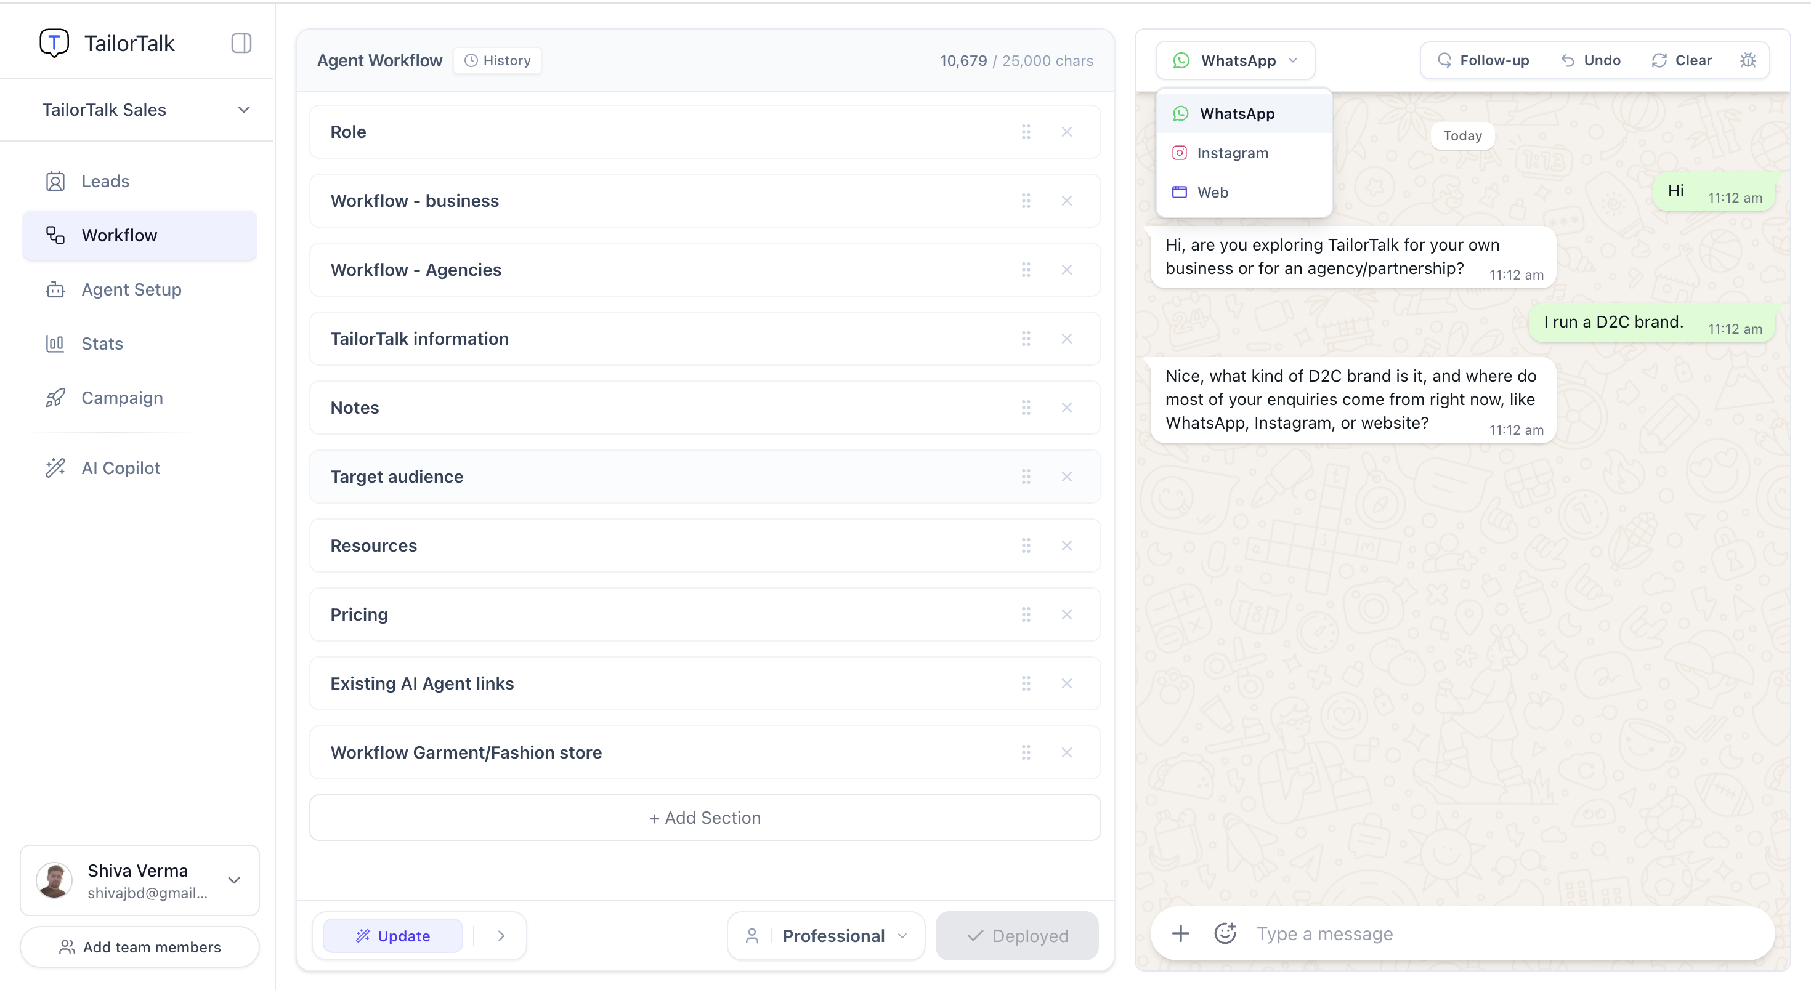This screenshot has height=990, width=1811.
Task: Open the emoji picker icon
Action: [1225, 934]
